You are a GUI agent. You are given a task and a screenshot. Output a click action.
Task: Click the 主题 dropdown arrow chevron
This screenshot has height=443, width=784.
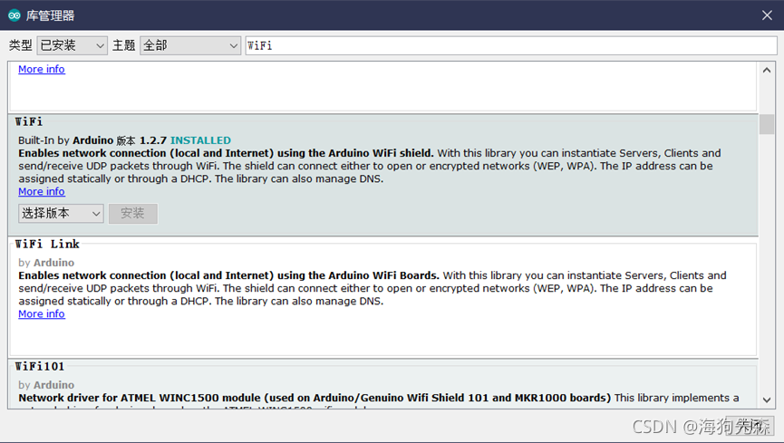[233, 46]
